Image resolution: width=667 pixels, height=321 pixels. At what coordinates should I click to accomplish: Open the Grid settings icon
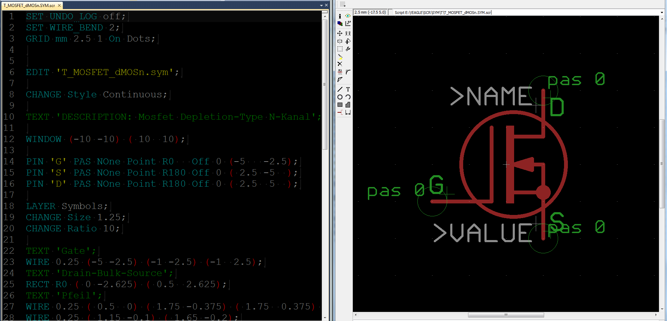point(342,4)
